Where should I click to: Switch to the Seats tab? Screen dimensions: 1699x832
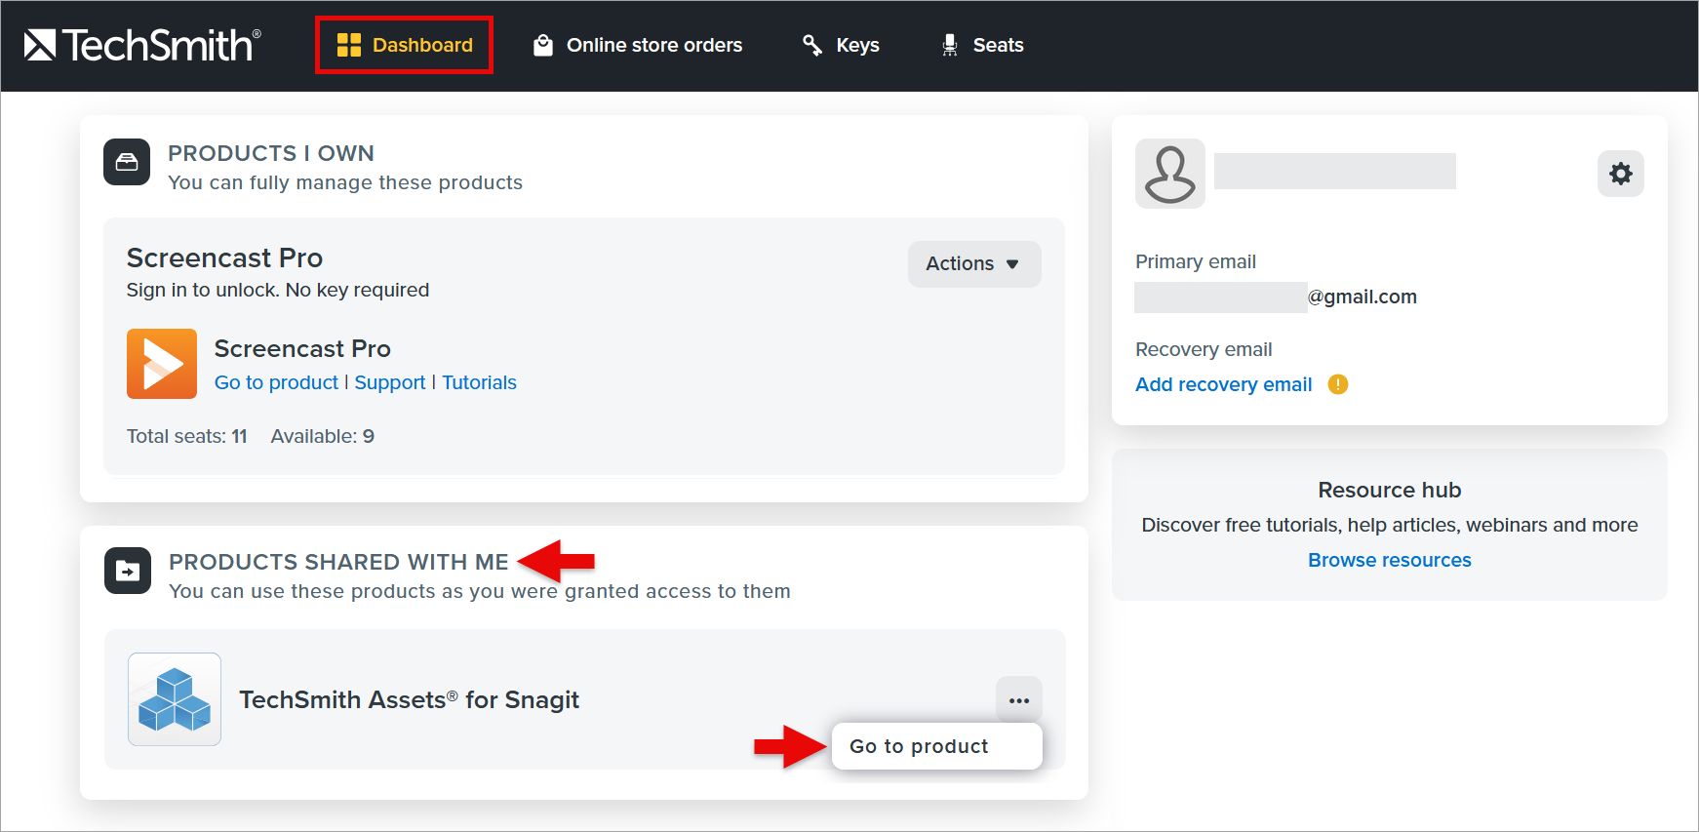982,45
